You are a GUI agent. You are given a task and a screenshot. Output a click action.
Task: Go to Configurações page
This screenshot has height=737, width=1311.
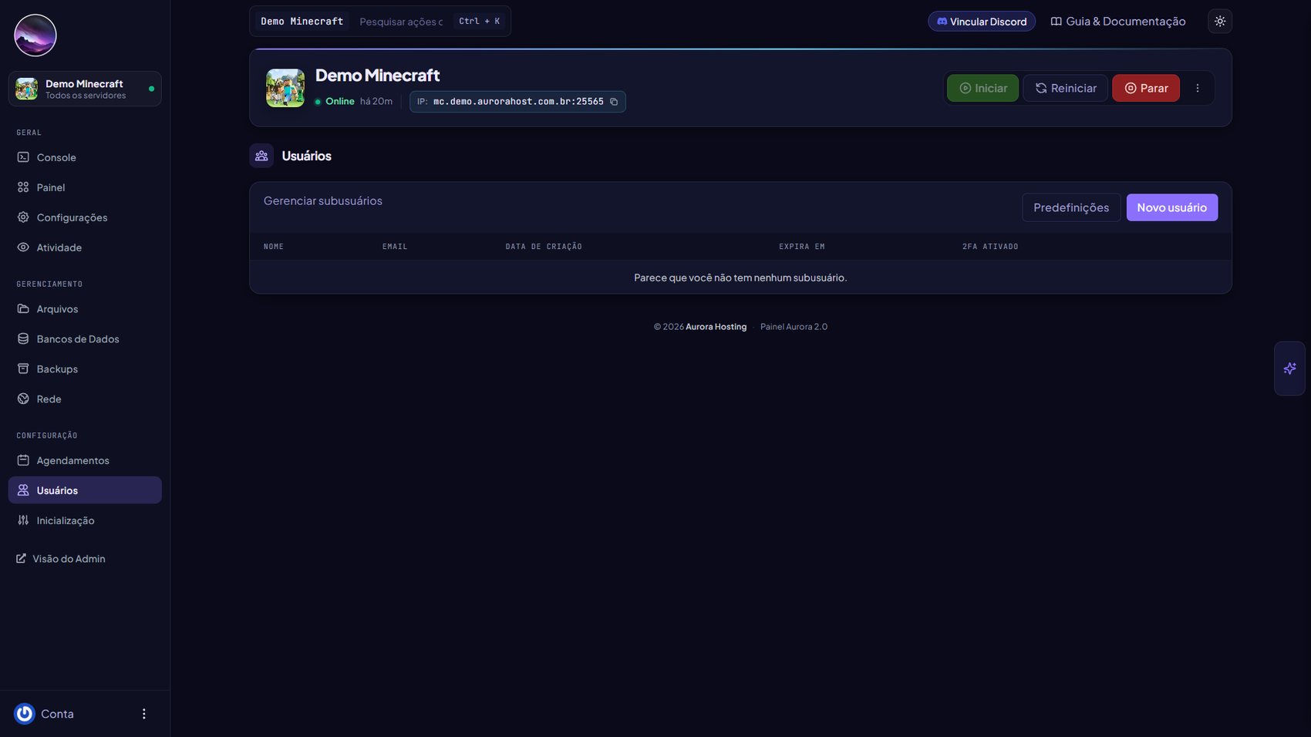[85, 217]
